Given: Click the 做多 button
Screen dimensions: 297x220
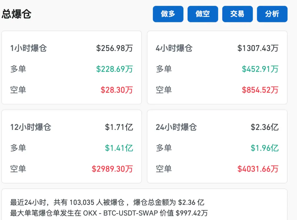Looking at the screenshot, I should pos(168,14).
